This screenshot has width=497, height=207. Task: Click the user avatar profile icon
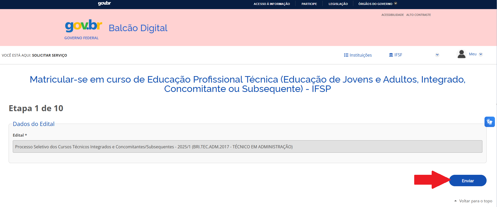click(461, 54)
